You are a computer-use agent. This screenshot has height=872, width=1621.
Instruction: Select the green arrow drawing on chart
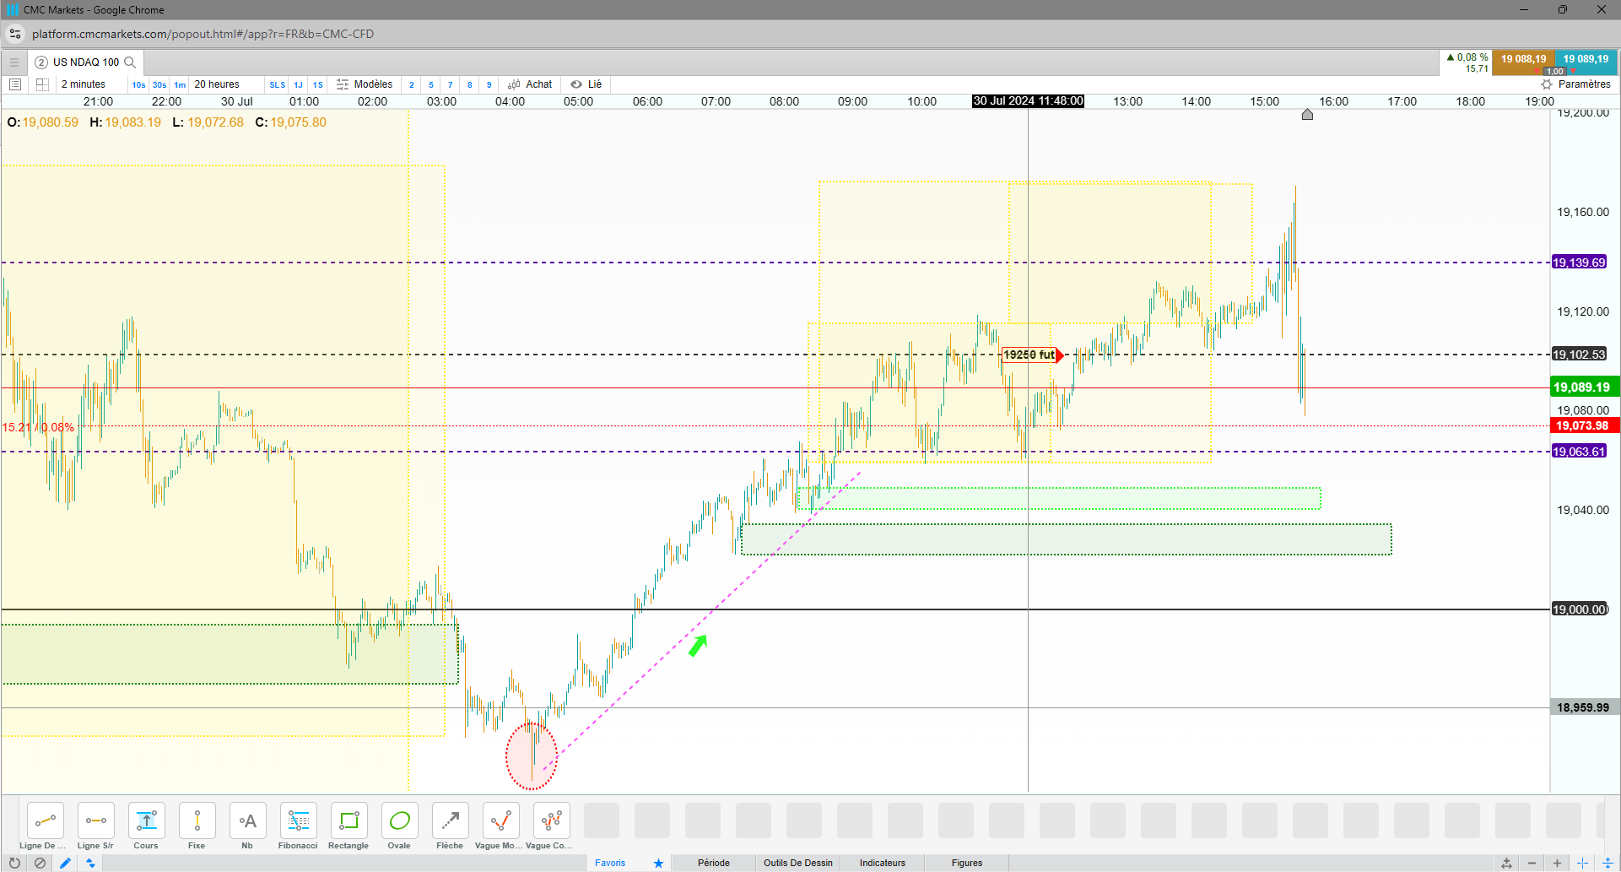[698, 646]
